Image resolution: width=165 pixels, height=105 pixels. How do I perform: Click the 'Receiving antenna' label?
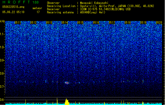60,12
